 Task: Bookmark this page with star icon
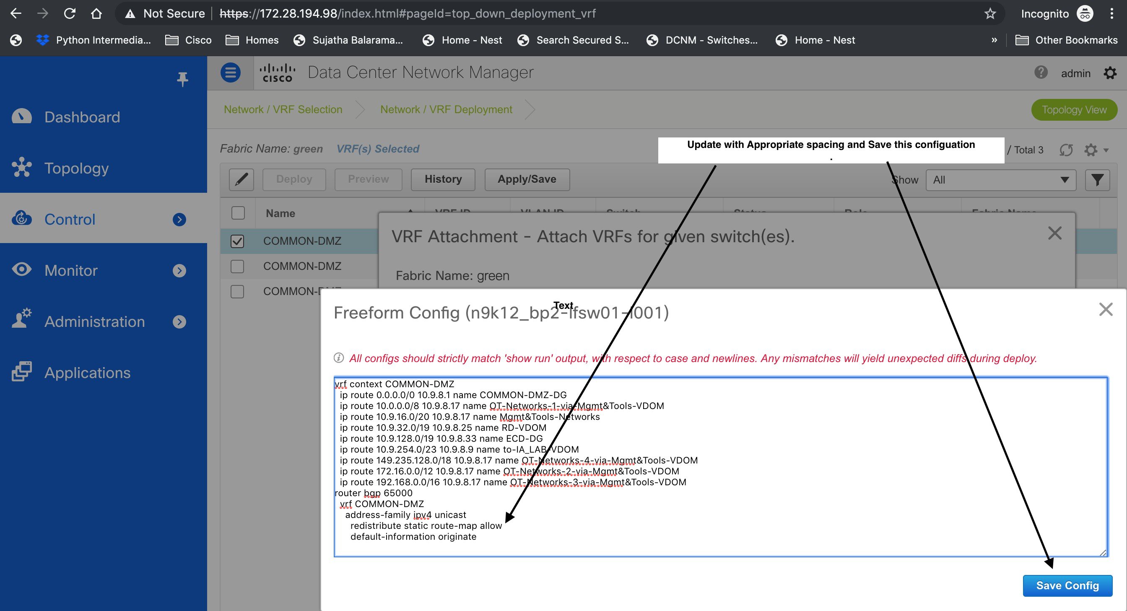pyautogui.click(x=990, y=13)
